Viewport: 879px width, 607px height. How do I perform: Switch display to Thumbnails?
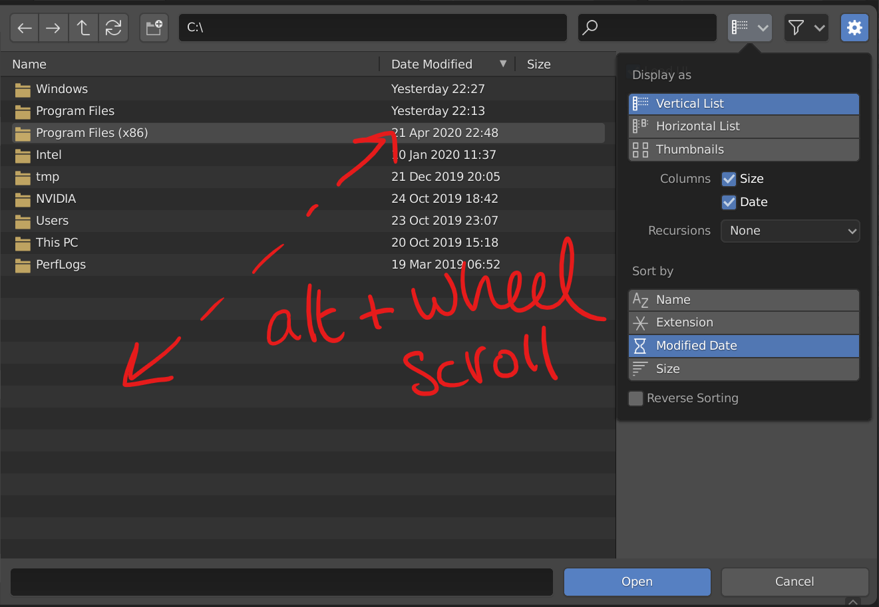point(744,150)
